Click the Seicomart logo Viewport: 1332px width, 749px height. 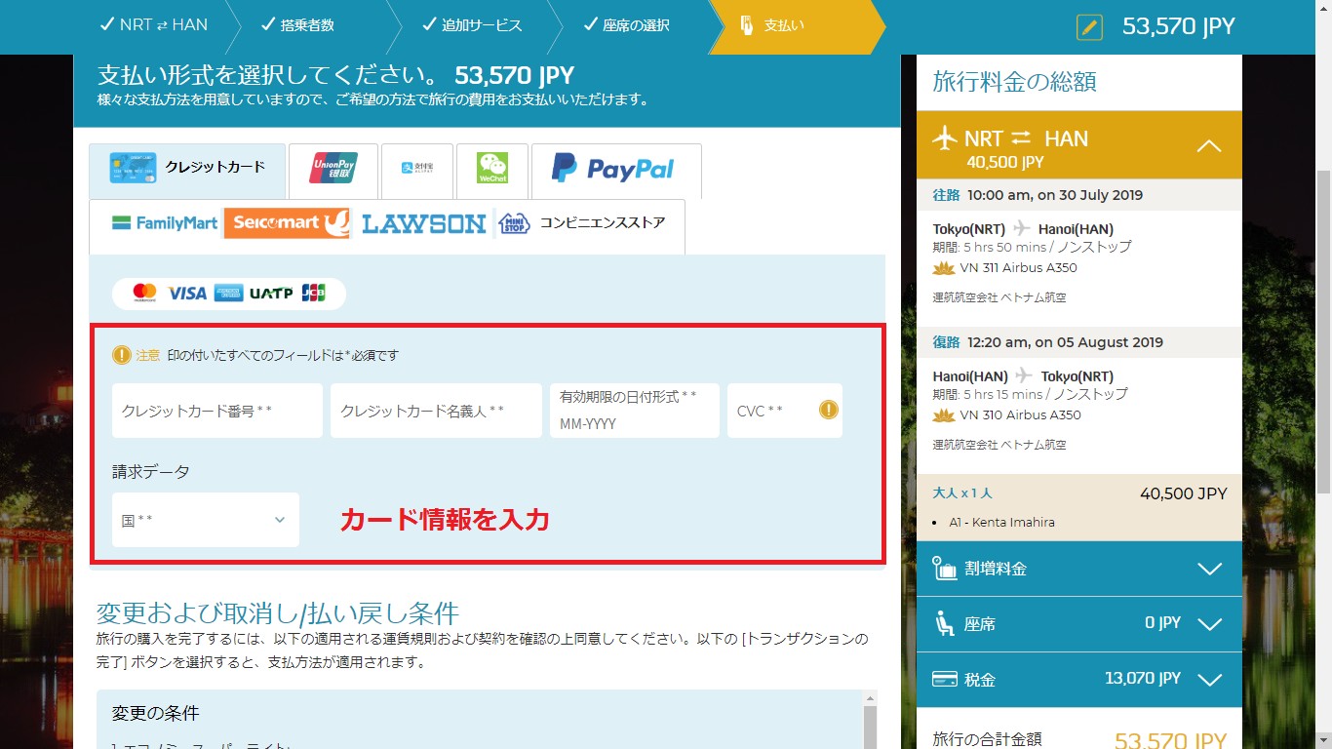(286, 223)
